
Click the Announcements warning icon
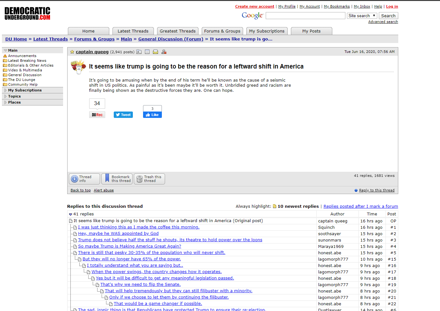pyautogui.click(x=5, y=56)
